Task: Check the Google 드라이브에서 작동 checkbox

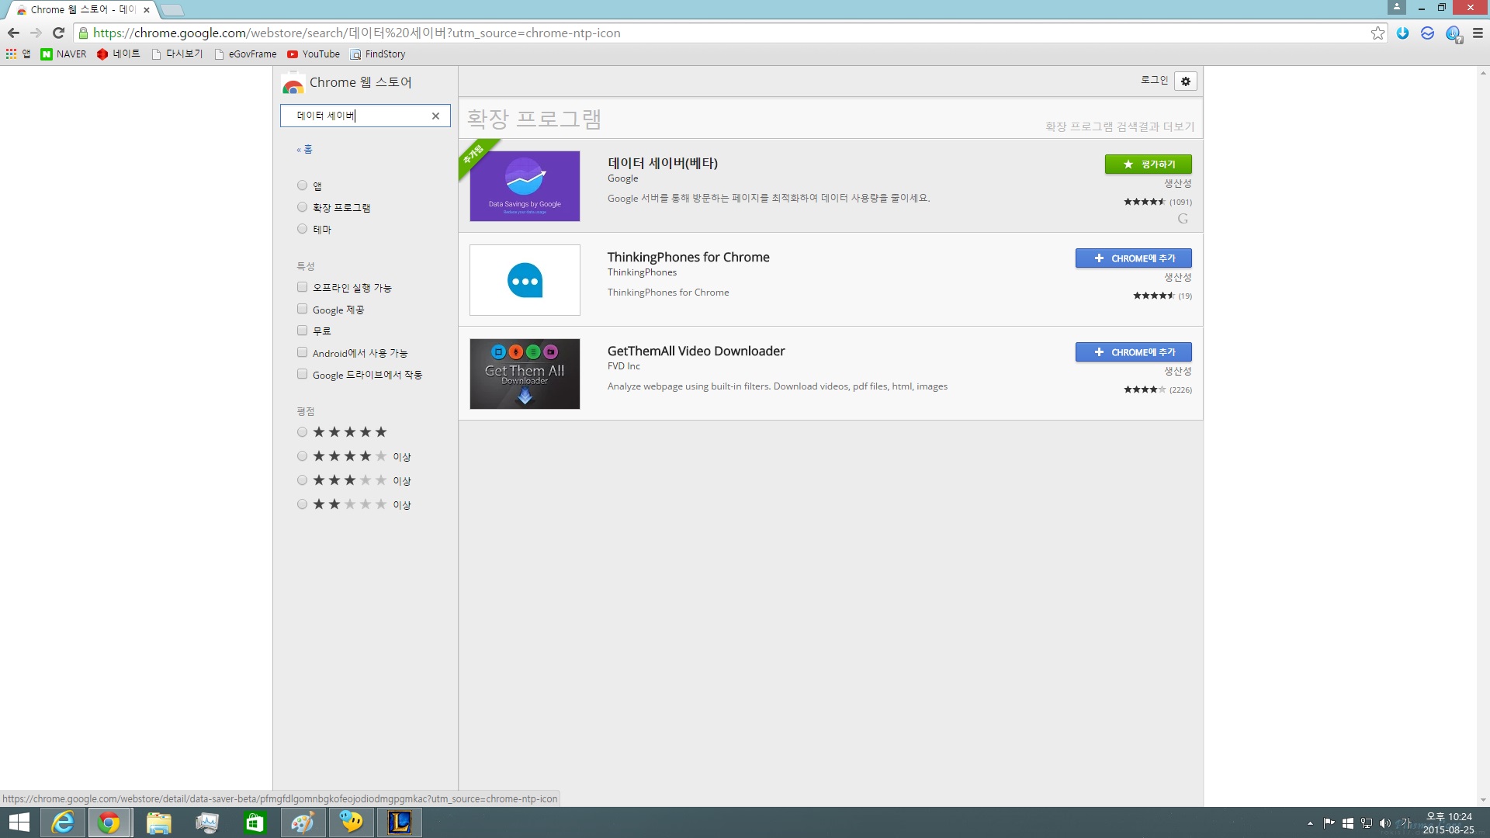Action: 302,374
